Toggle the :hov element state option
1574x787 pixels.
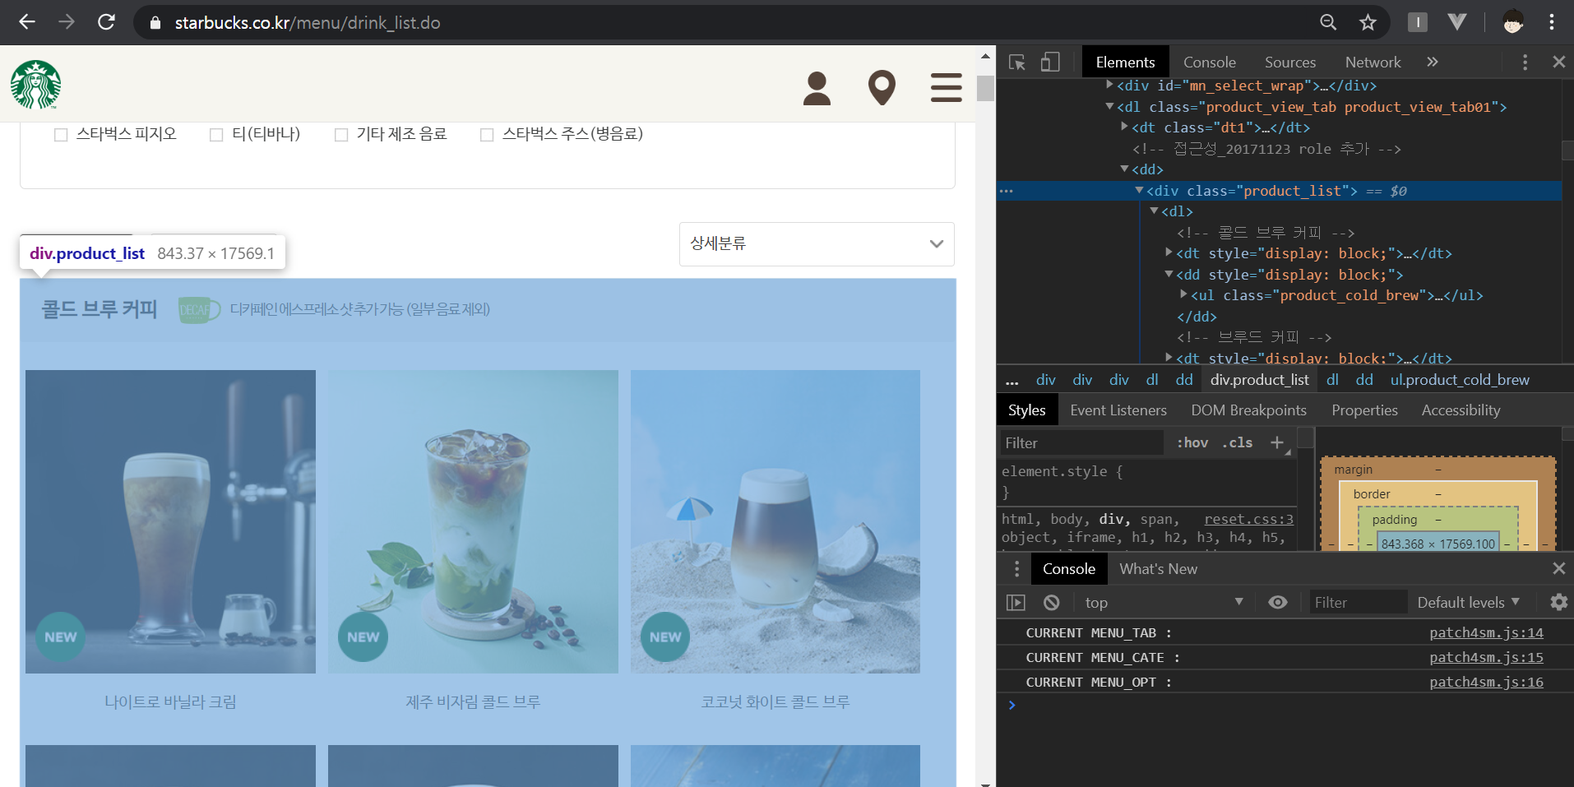(x=1192, y=442)
